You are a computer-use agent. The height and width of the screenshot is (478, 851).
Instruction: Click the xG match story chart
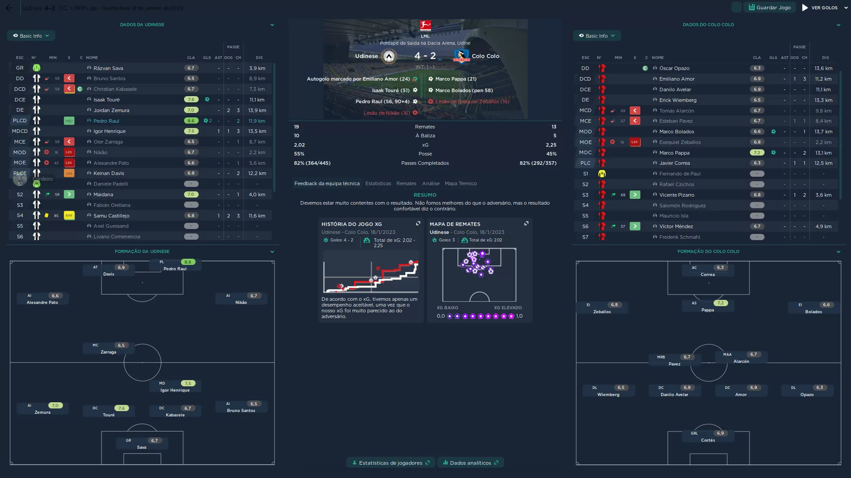coord(371,272)
